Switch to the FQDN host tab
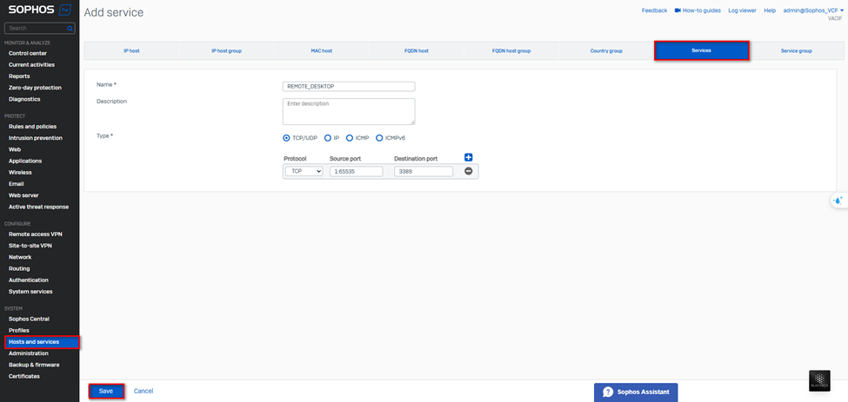 [417, 51]
